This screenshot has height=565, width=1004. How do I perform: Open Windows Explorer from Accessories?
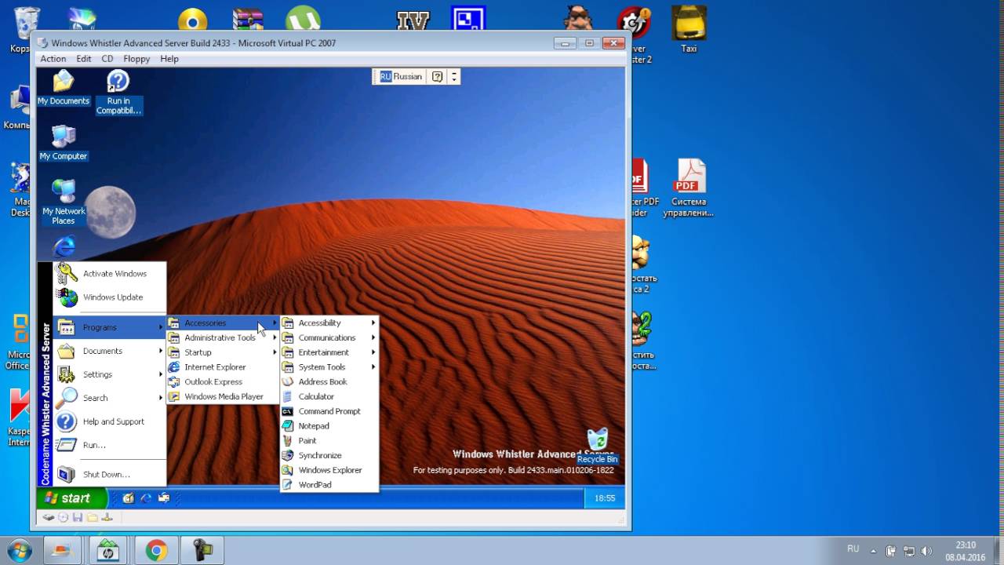coord(329,470)
